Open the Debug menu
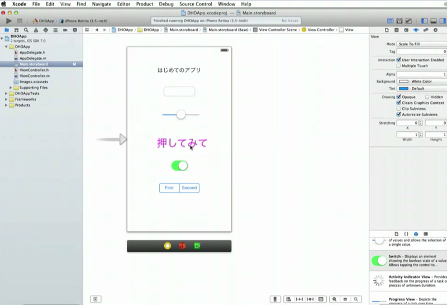This screenshot has height=305, width=447. point(166,4)
